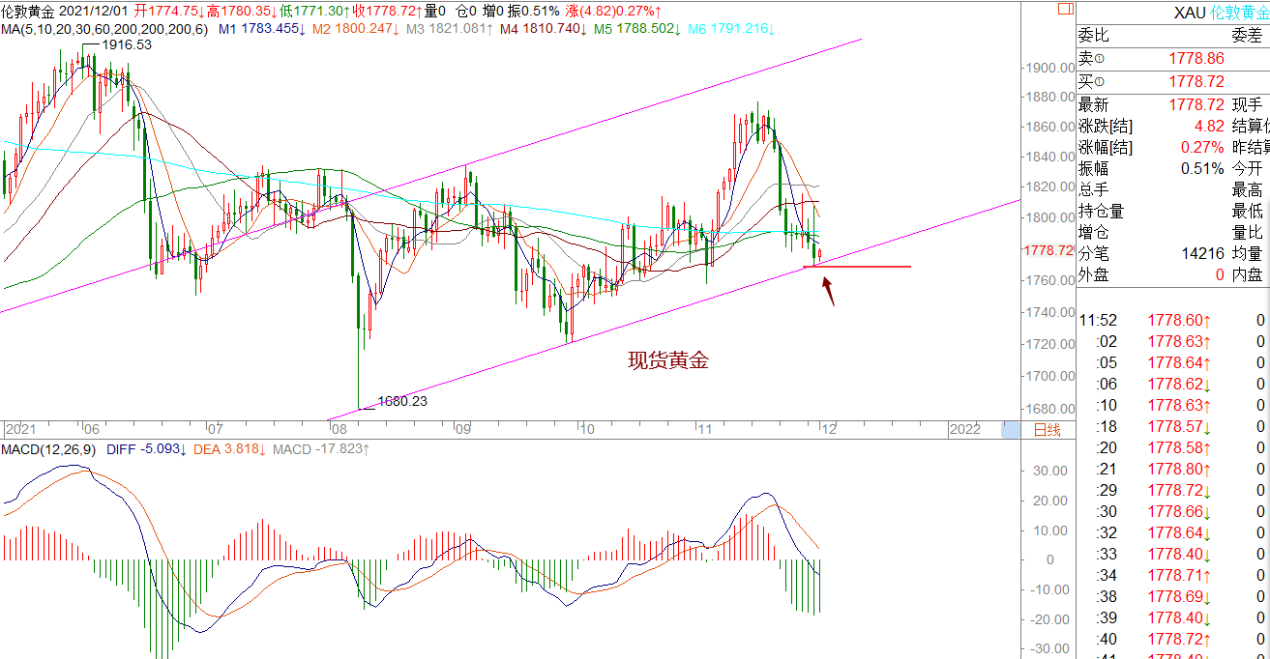
Task: Select the :05 tick row at 1778.64
Action: tap(1173, 362)
